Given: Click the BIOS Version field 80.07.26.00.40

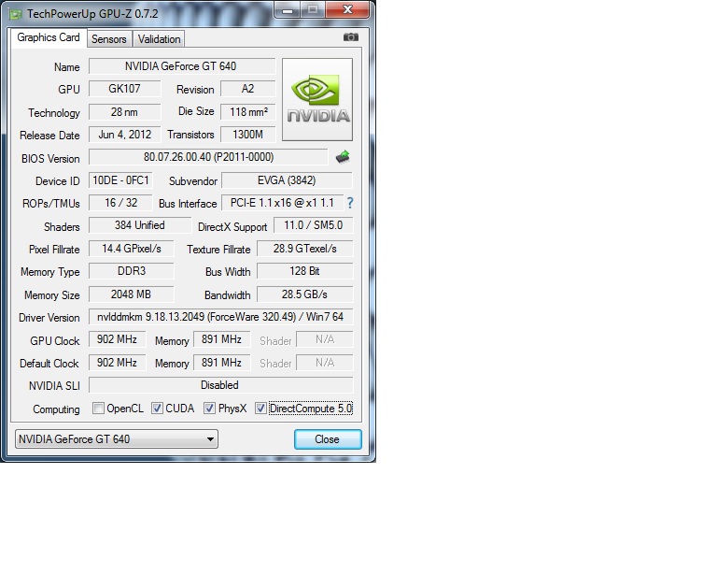Looking at the screenshot, I should point(208,157).
